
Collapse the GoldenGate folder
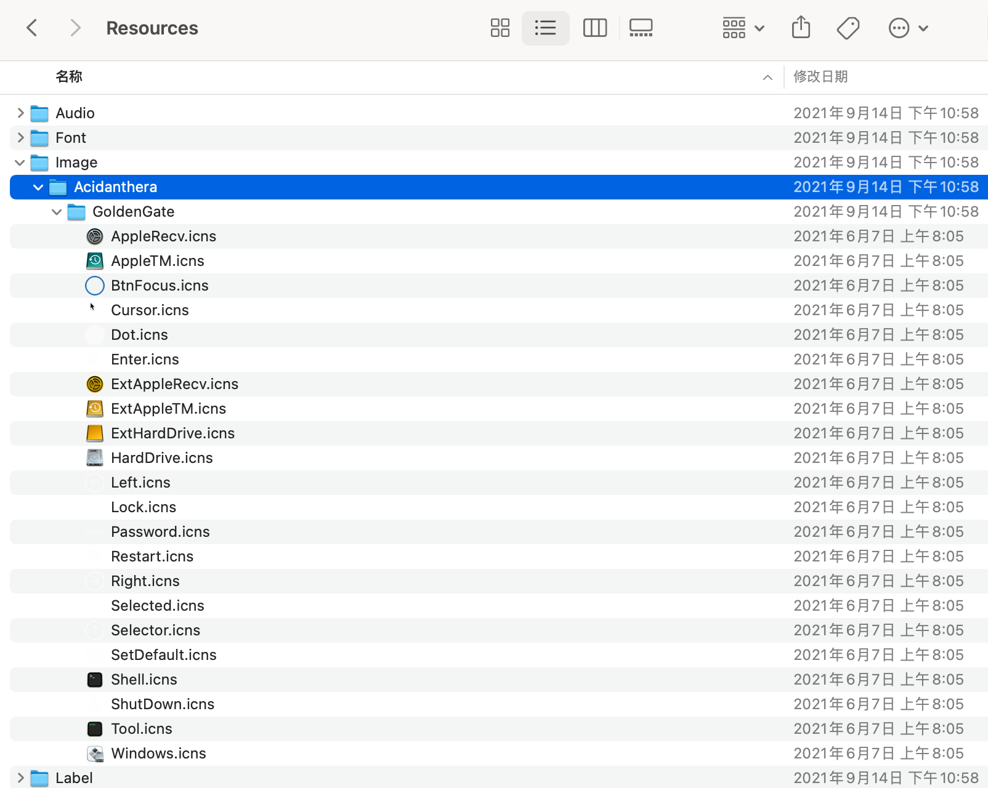57,212
